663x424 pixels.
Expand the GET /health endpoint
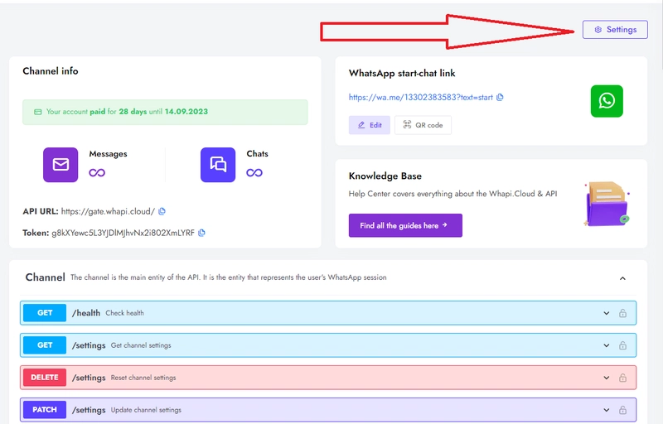pyautogui.click(x=607, y=313)
